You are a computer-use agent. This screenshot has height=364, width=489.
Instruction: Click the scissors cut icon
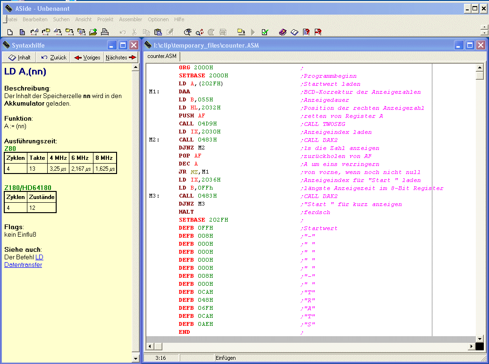(x=135, y=32)
